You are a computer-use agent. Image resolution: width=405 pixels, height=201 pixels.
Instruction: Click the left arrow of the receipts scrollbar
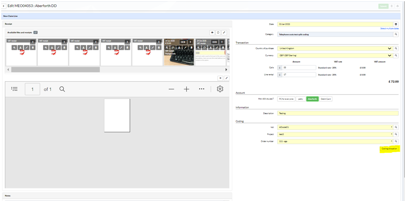(8, 70)
